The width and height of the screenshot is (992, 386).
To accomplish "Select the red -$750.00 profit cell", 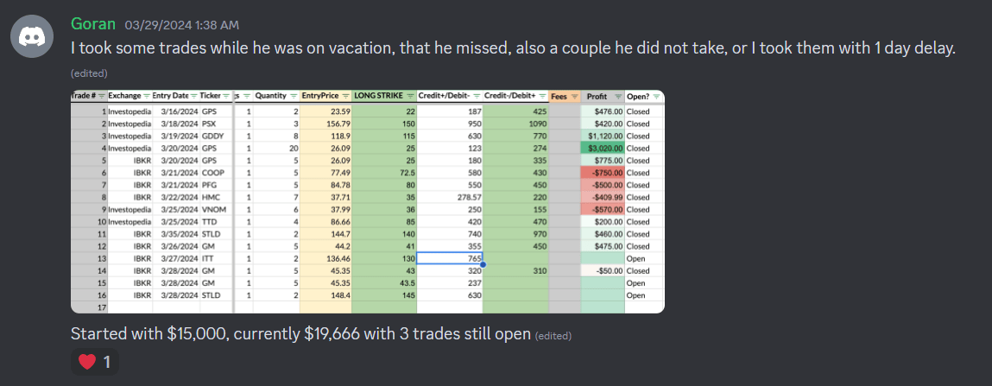I will point(603,172).
